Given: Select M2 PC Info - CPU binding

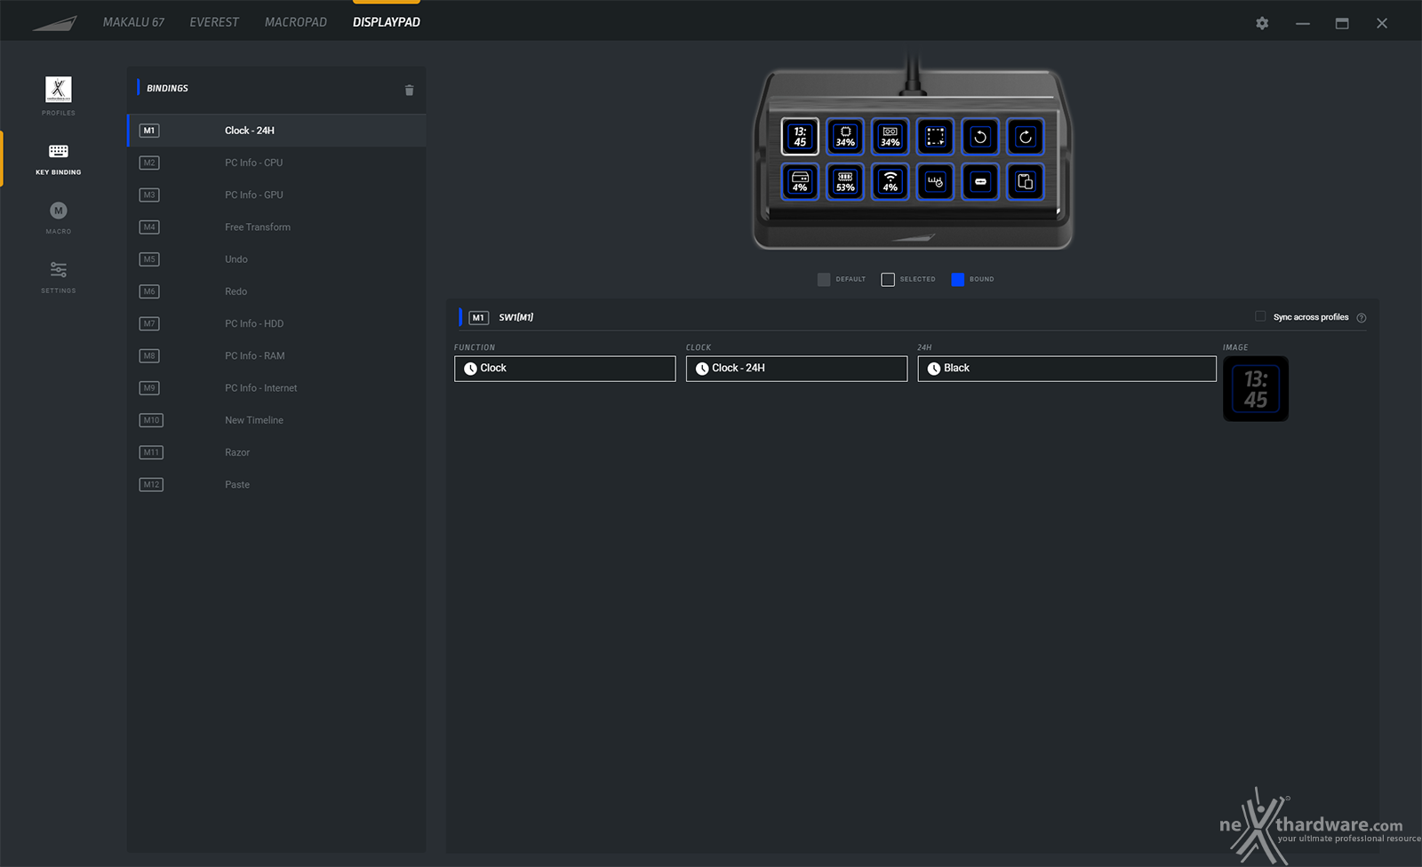Looking at the screenshot, I should [276, 163].
